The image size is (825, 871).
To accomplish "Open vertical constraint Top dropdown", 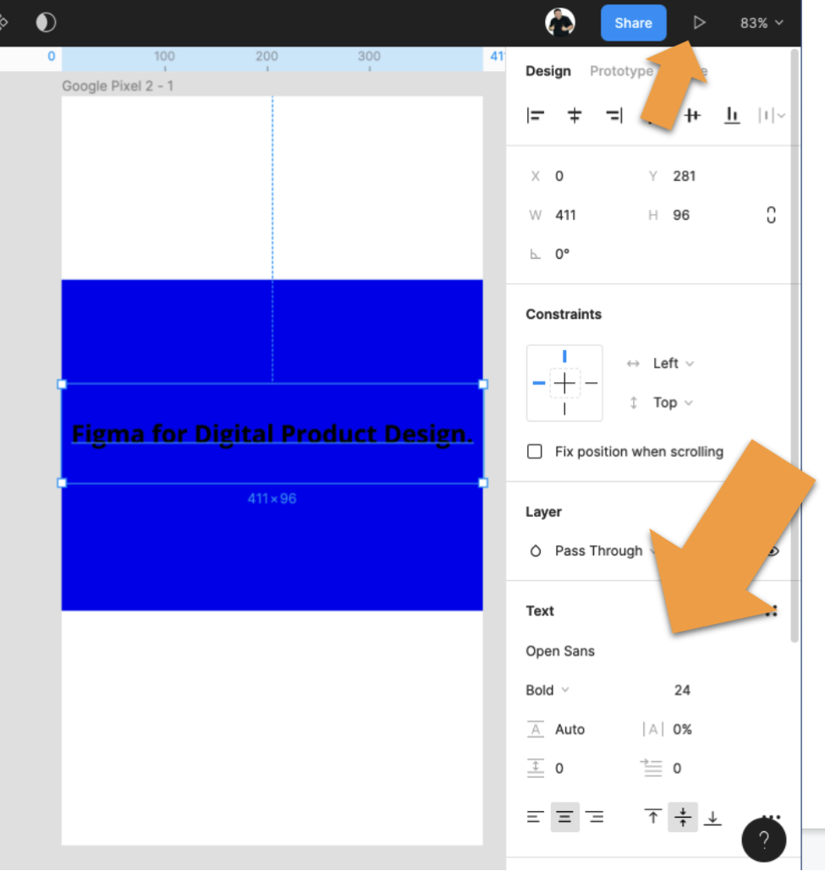I will tap(673, 403).
